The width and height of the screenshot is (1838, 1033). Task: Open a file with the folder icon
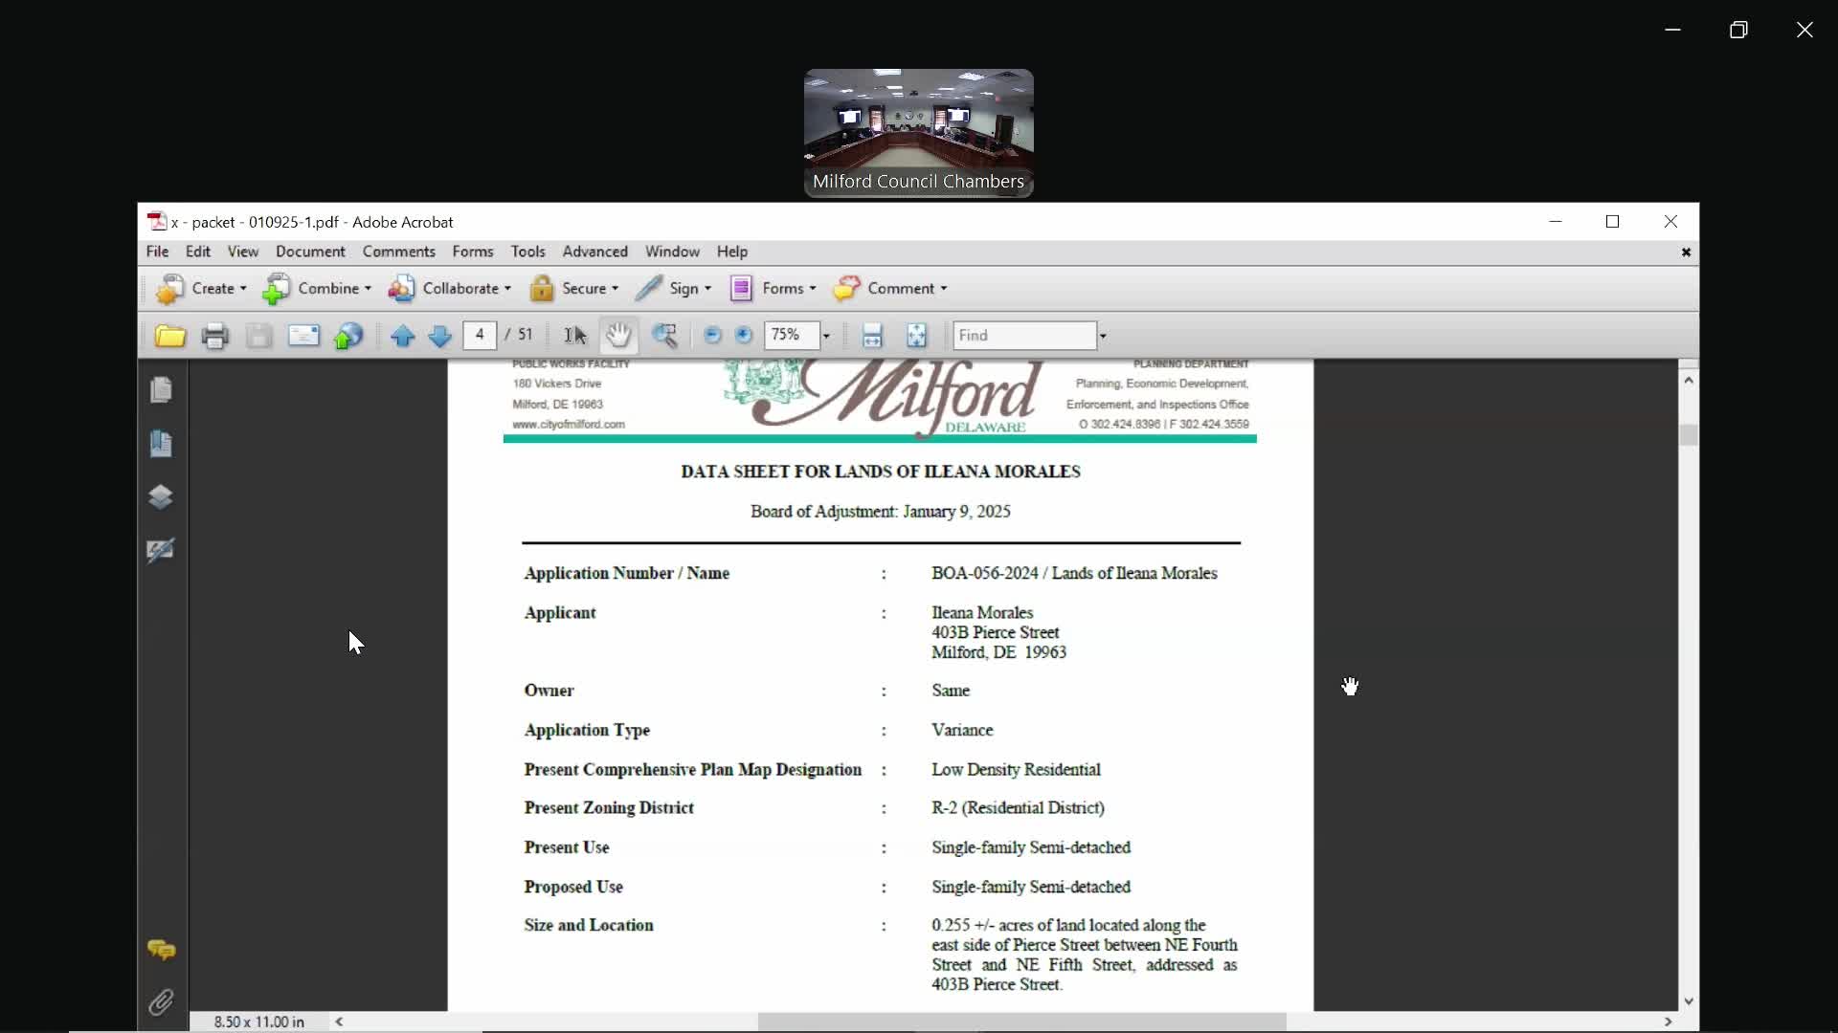[x=169, y=336]
